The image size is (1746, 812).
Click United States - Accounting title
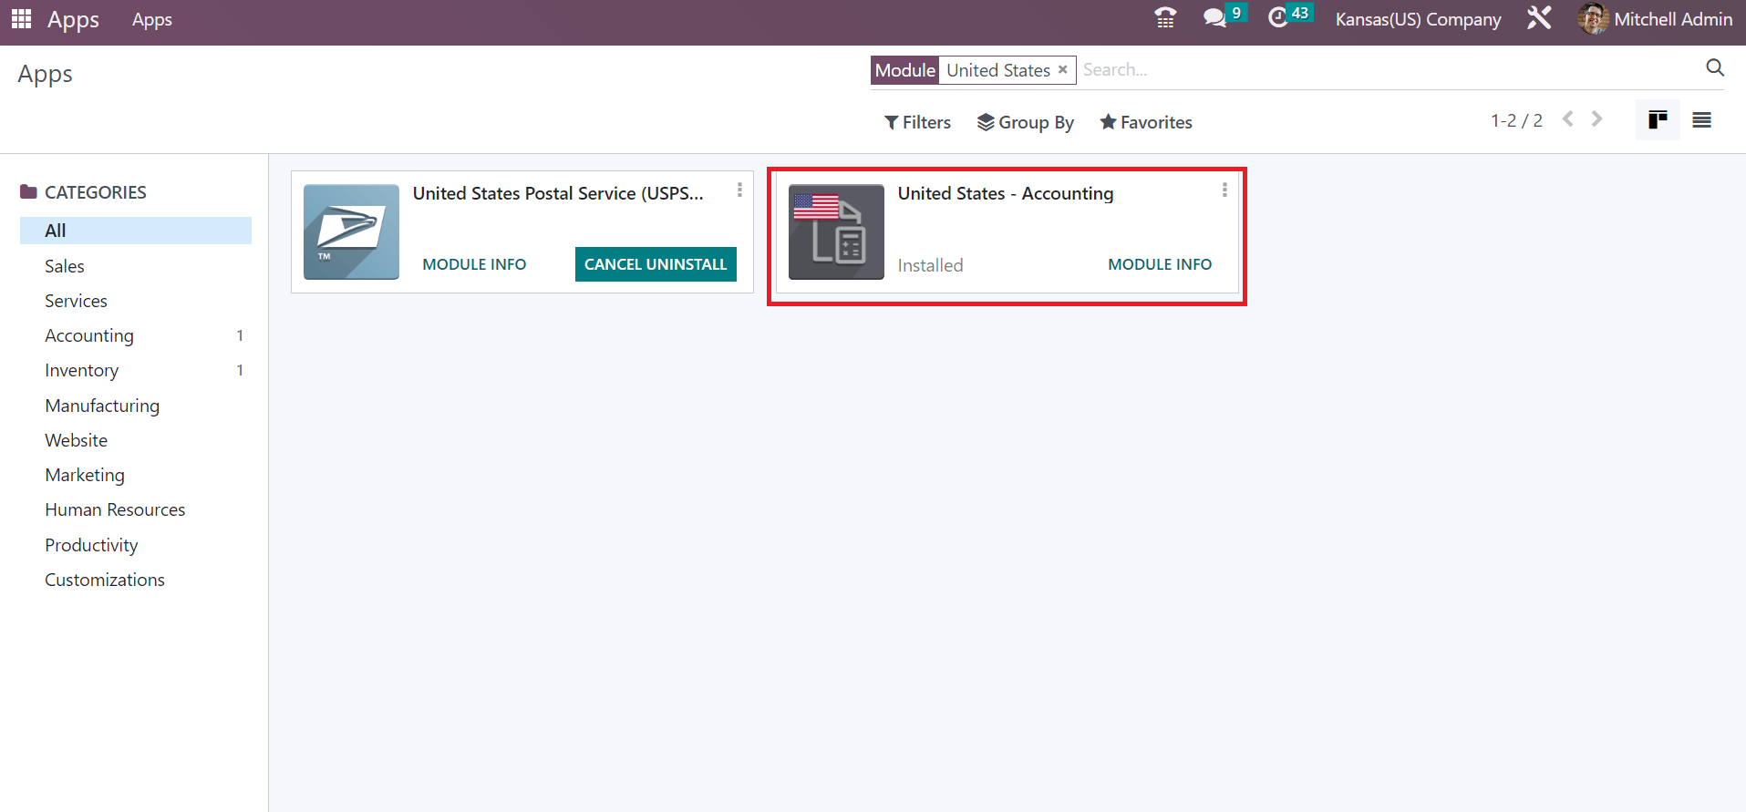point(1006,193)
